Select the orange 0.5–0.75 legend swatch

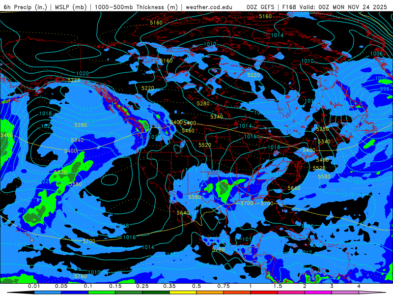[210, 293]
